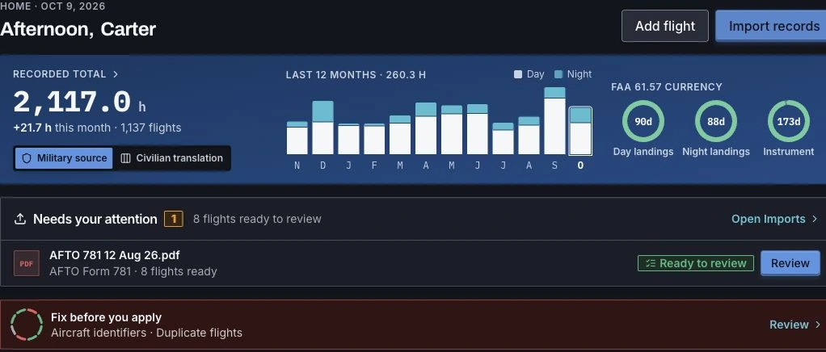Click Aircraft identifiers · Duplicate flights text
Viewport: 826px width, 352px height.
click(146, 333)
